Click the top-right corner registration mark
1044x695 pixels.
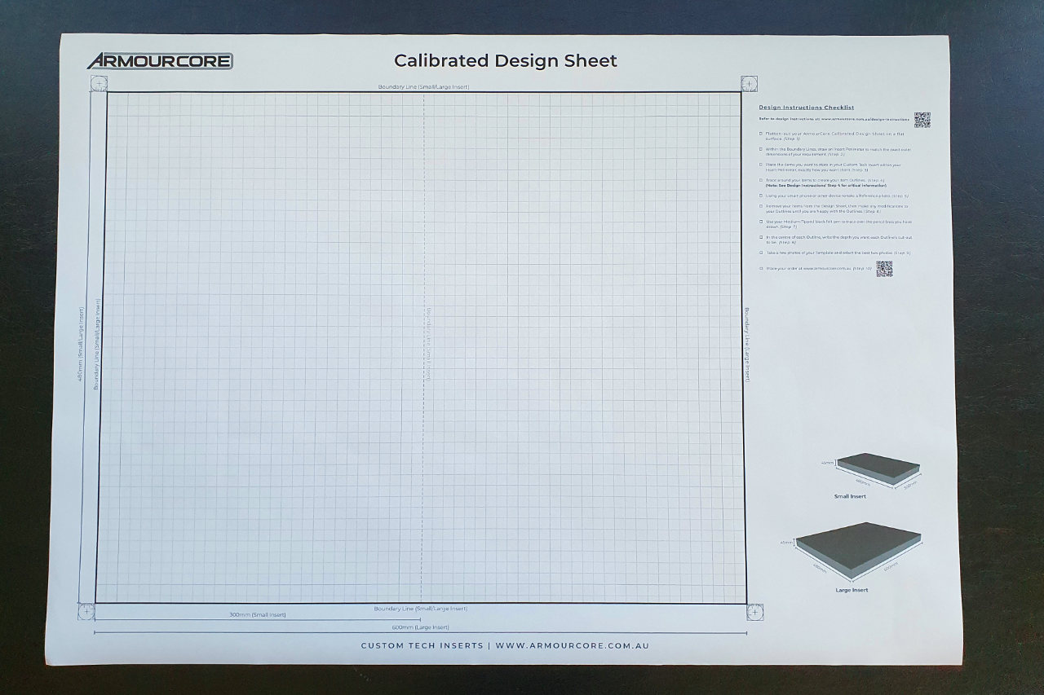click(x=749, y=82)
